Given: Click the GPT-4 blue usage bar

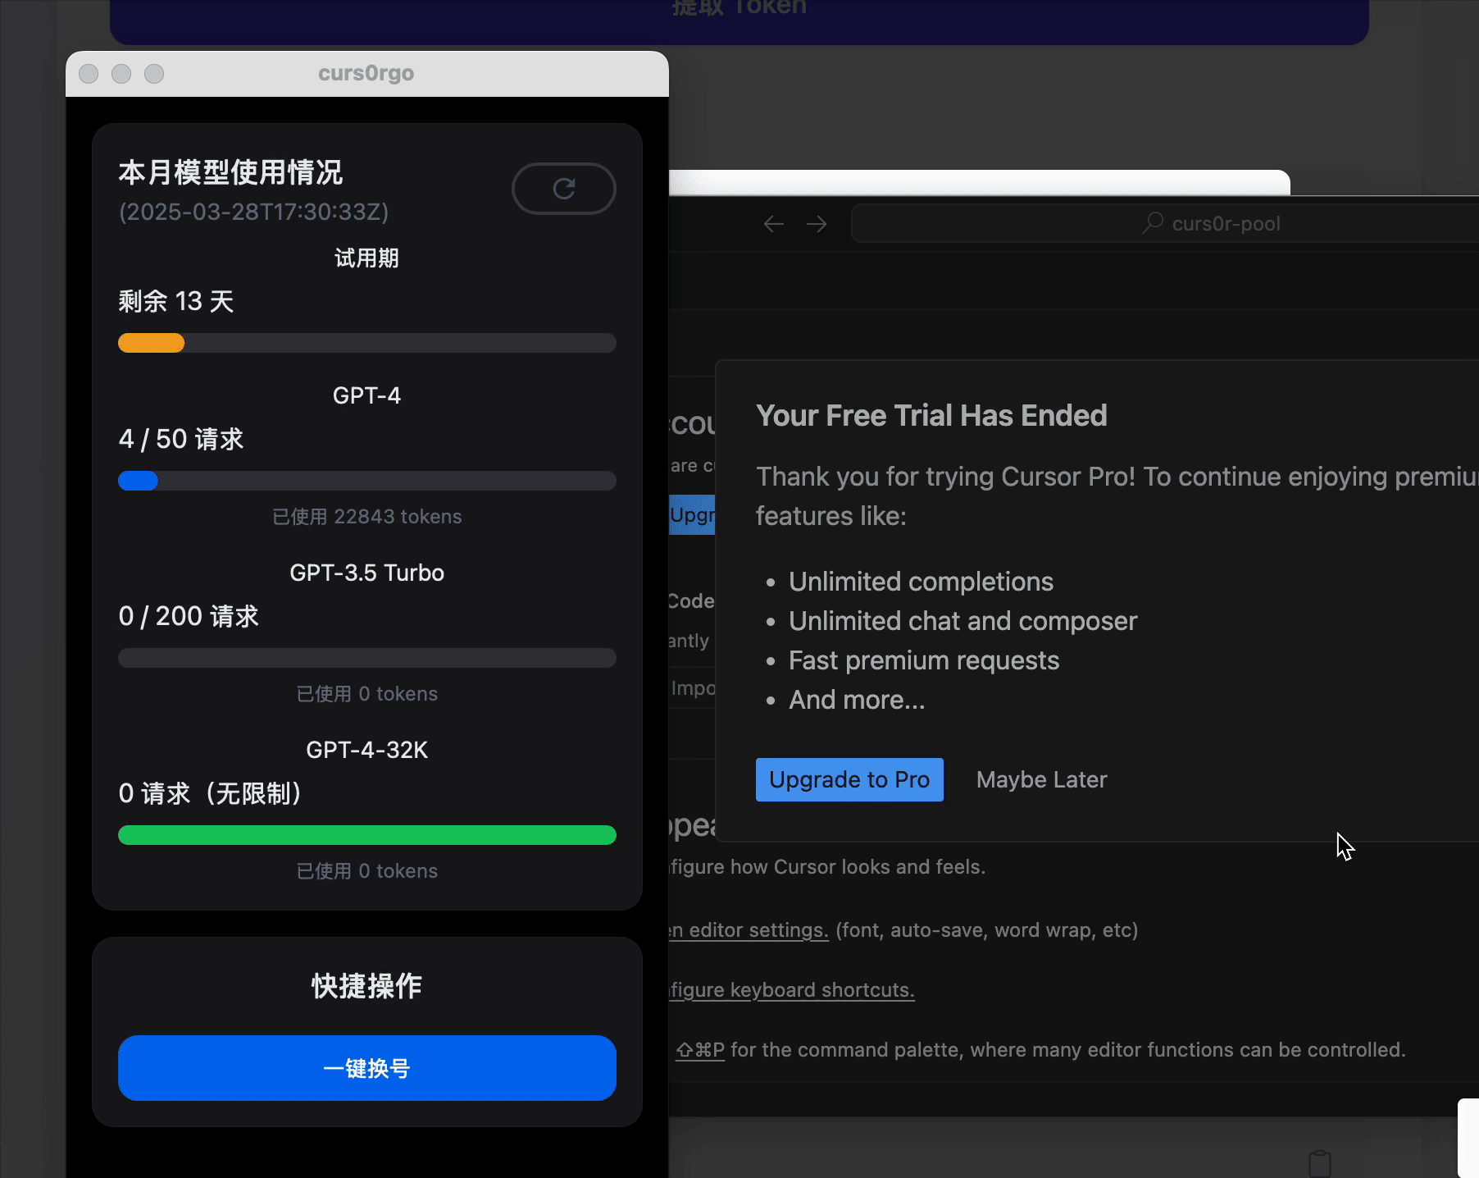Looking at the screenshot, I should (367, 481).
